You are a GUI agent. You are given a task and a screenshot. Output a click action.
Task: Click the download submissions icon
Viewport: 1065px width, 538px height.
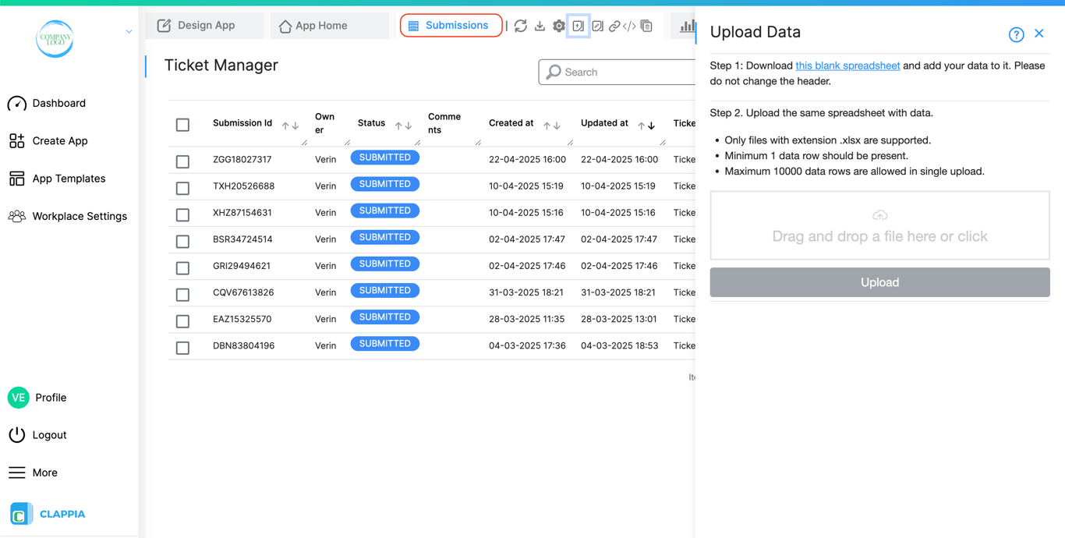click(540, 26)
